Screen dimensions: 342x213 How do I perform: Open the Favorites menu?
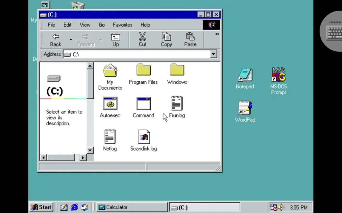122,25
